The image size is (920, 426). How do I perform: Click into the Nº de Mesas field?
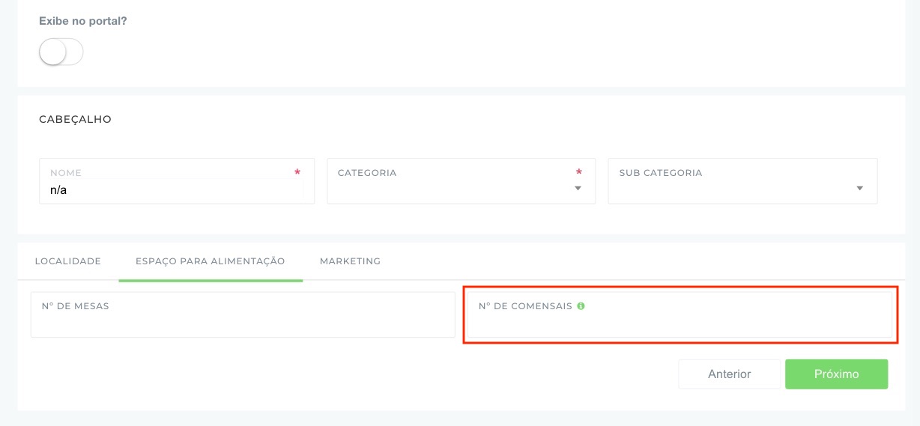pos(242,323)
